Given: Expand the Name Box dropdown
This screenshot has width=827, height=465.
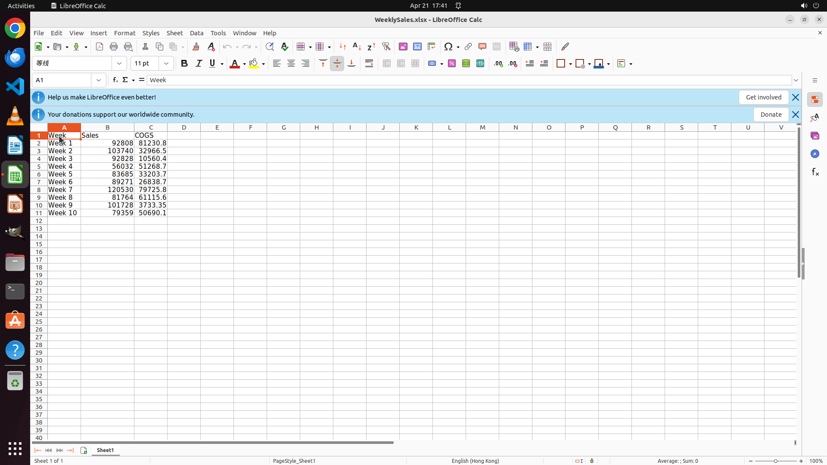Looking at the screenshot, I should [99, 80].
